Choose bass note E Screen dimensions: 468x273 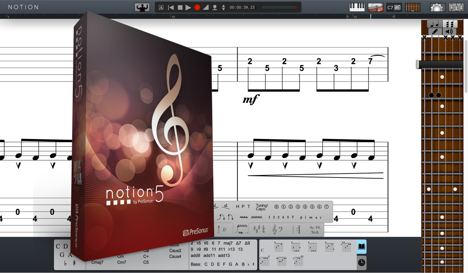[218, 264]
